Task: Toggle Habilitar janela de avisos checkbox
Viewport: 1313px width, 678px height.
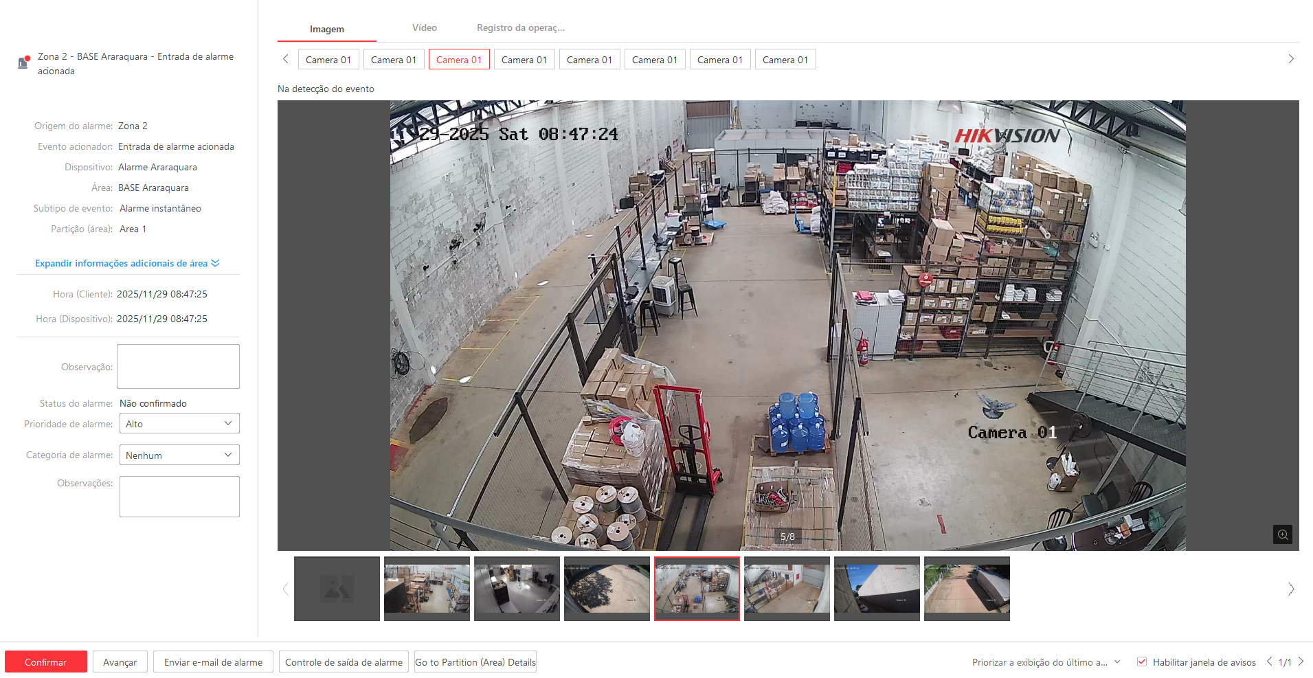Action: pos(1142,662)
